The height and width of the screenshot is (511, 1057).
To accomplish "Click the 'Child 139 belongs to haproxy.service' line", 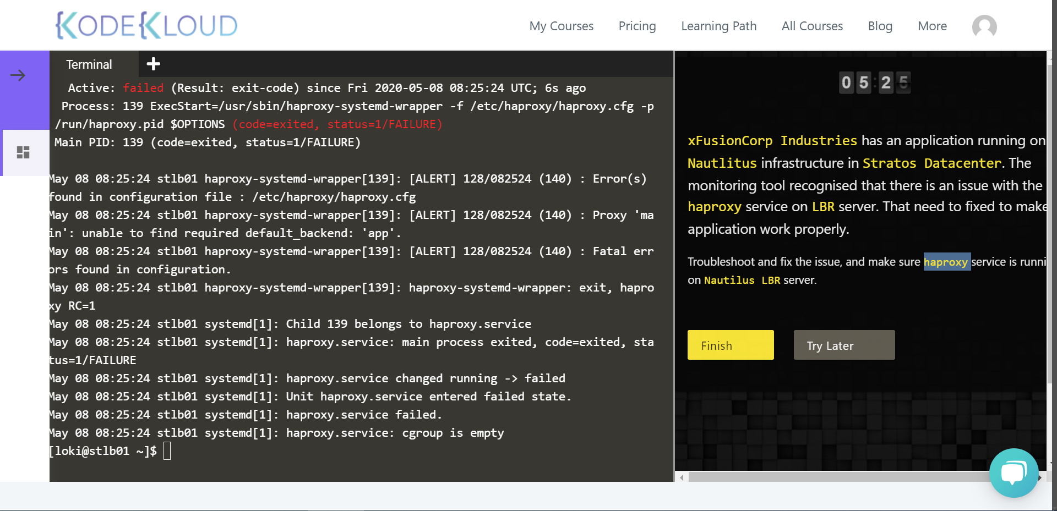I will (x=290, y=324).
